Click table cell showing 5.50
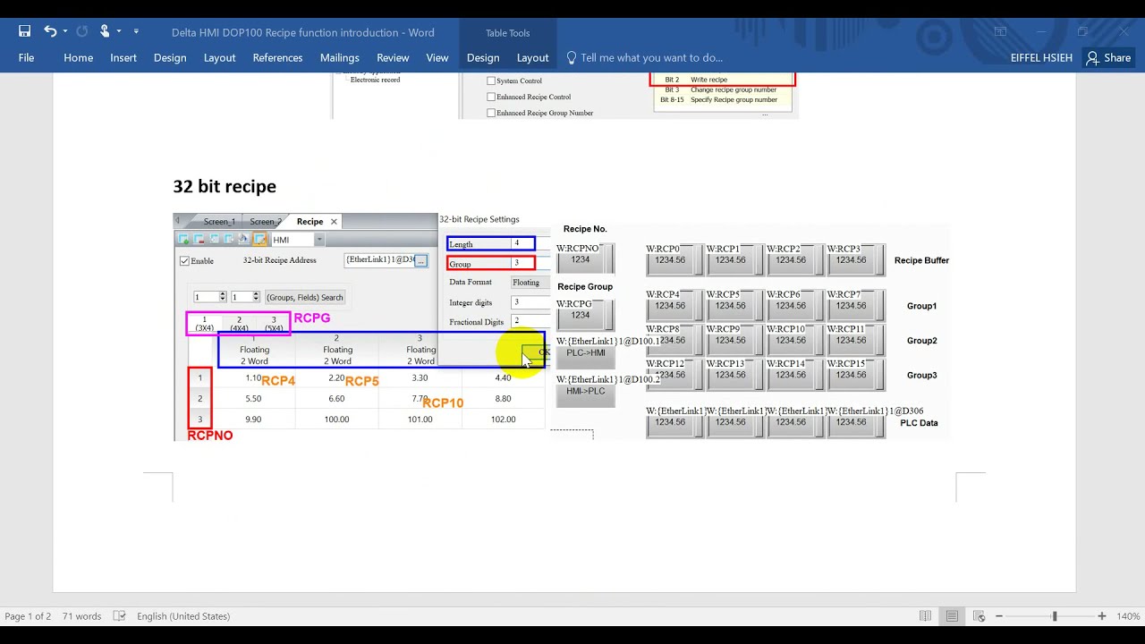Viewport: 1145px width, 644px height. pos(253,398)
